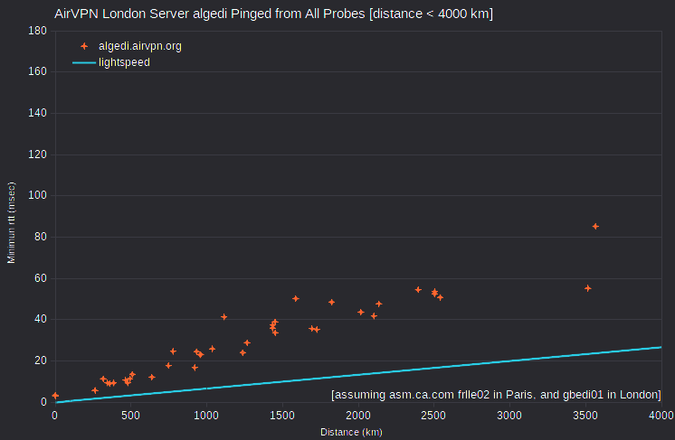Screen dimensions: 675x440
Task: Click the data point near 650 km, 12 msec
Action: click(151, 378)
